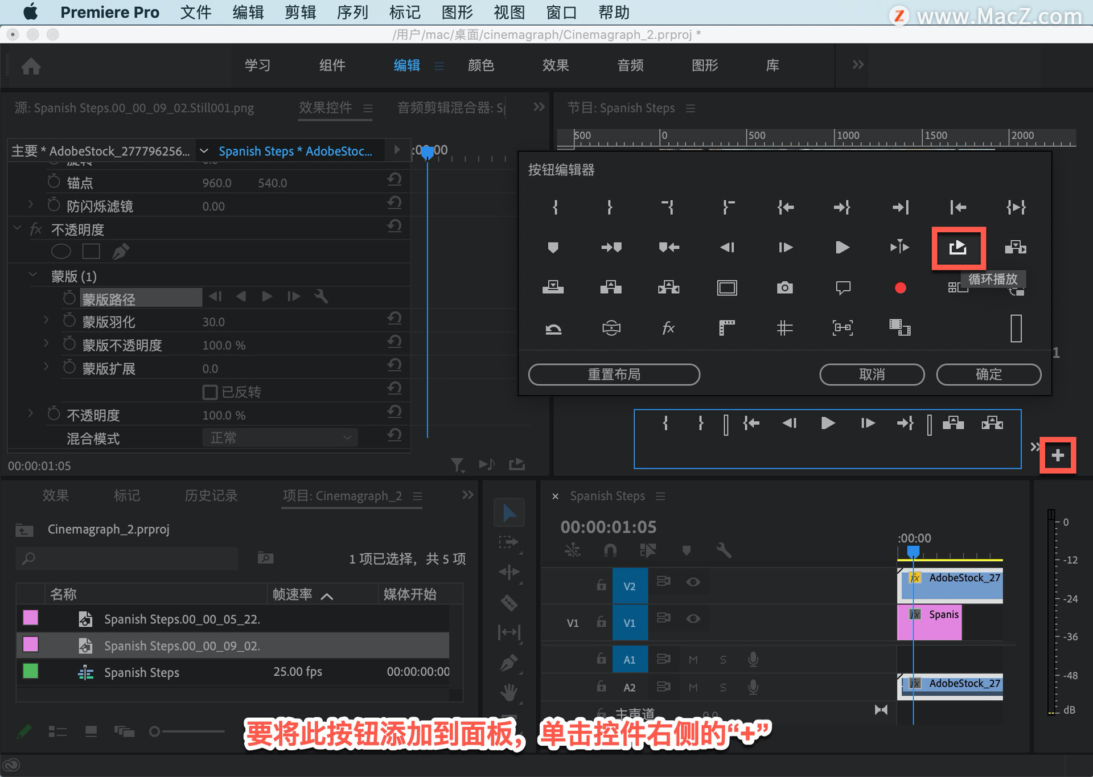
Task: Toggle V1 track output eye
Action: tap(693, 619)
